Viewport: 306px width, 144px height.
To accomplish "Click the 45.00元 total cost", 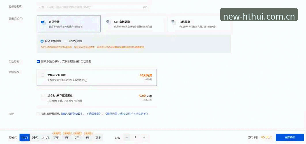I will pyautogui.click(x=267, y=137).
